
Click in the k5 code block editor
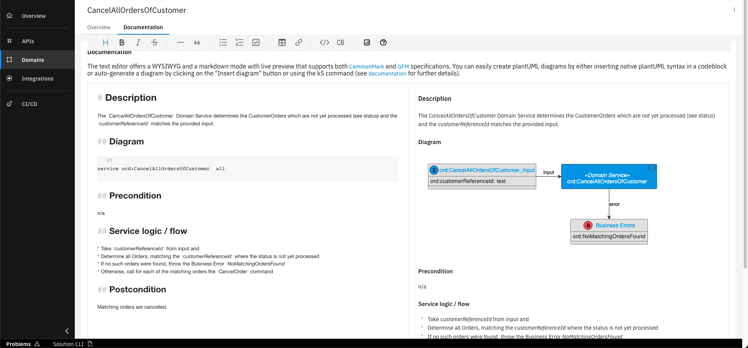[248, 169]
